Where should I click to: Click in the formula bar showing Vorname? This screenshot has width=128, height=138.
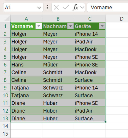tap(107, 7)
